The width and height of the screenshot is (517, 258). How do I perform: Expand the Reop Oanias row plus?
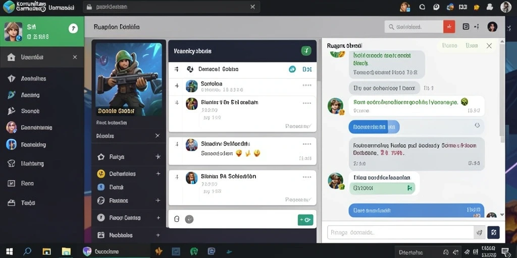158,218
